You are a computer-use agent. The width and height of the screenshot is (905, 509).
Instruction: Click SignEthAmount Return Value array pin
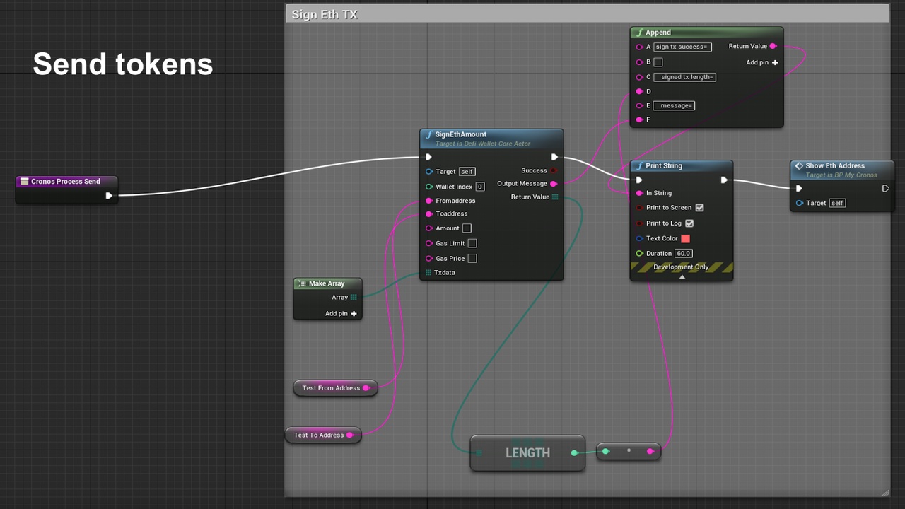tap(555, 197)
